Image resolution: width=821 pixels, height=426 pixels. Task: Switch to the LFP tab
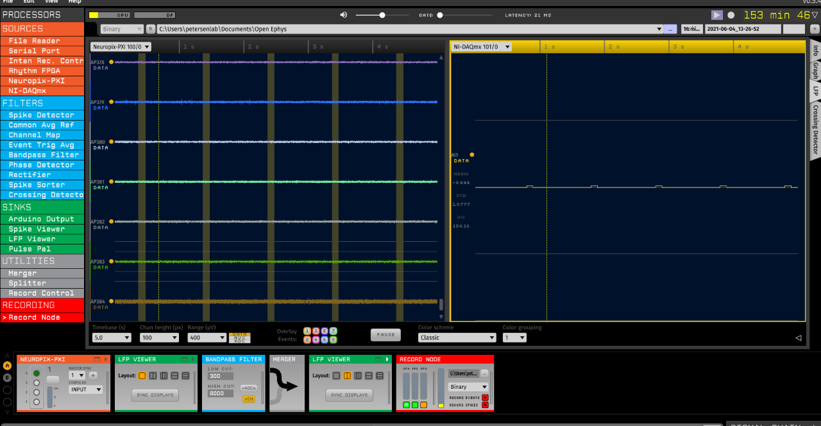[816, 91]
